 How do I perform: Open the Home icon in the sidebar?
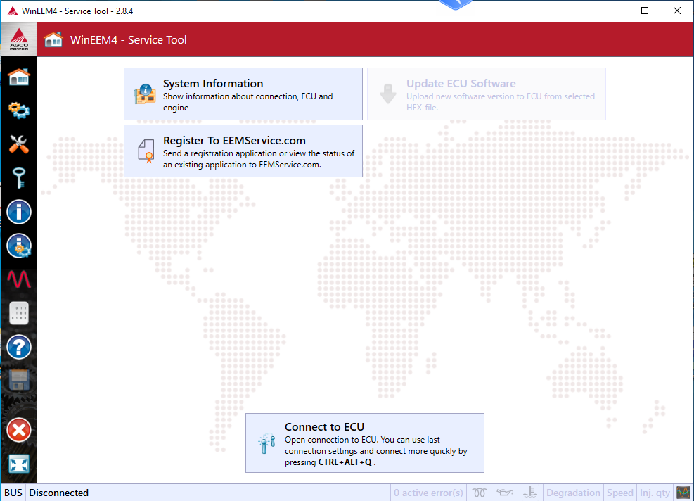pyautogui.click(x=18, y=77)
